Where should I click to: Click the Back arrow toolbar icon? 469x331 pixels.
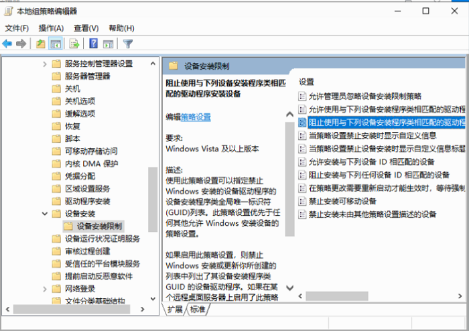point(7,44)
